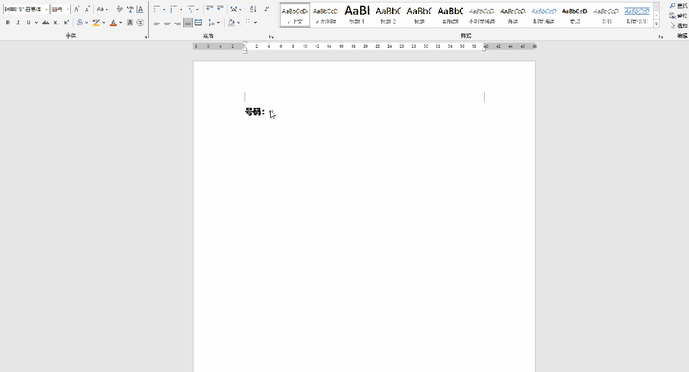Expand the line spacing dropdown

pyautogui.click(x=218, y=23)
